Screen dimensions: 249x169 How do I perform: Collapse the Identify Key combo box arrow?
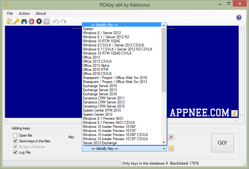pyautogui.click(x=164, y=149)
